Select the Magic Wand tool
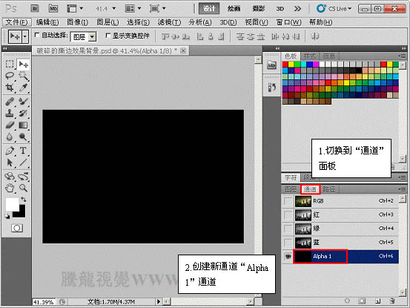This screenshot has height=308, width=410. pyautogui.click(x=23, y=76)
